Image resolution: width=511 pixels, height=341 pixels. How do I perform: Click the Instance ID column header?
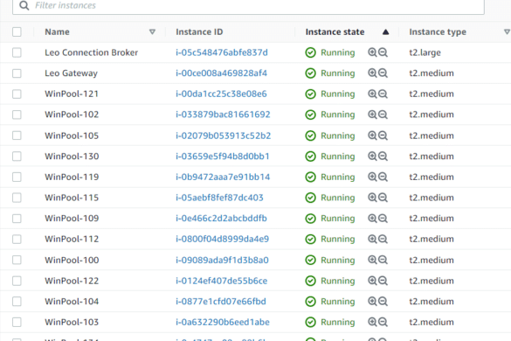coord(199,32)
